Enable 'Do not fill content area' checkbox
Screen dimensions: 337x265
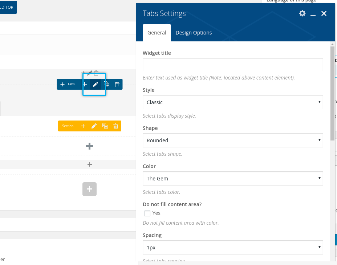click(x=147, y=213)
